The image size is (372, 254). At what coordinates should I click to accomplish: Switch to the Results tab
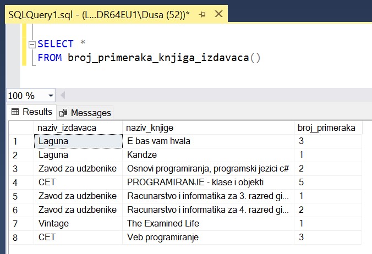pyautogui.click(x=32, y=112)
